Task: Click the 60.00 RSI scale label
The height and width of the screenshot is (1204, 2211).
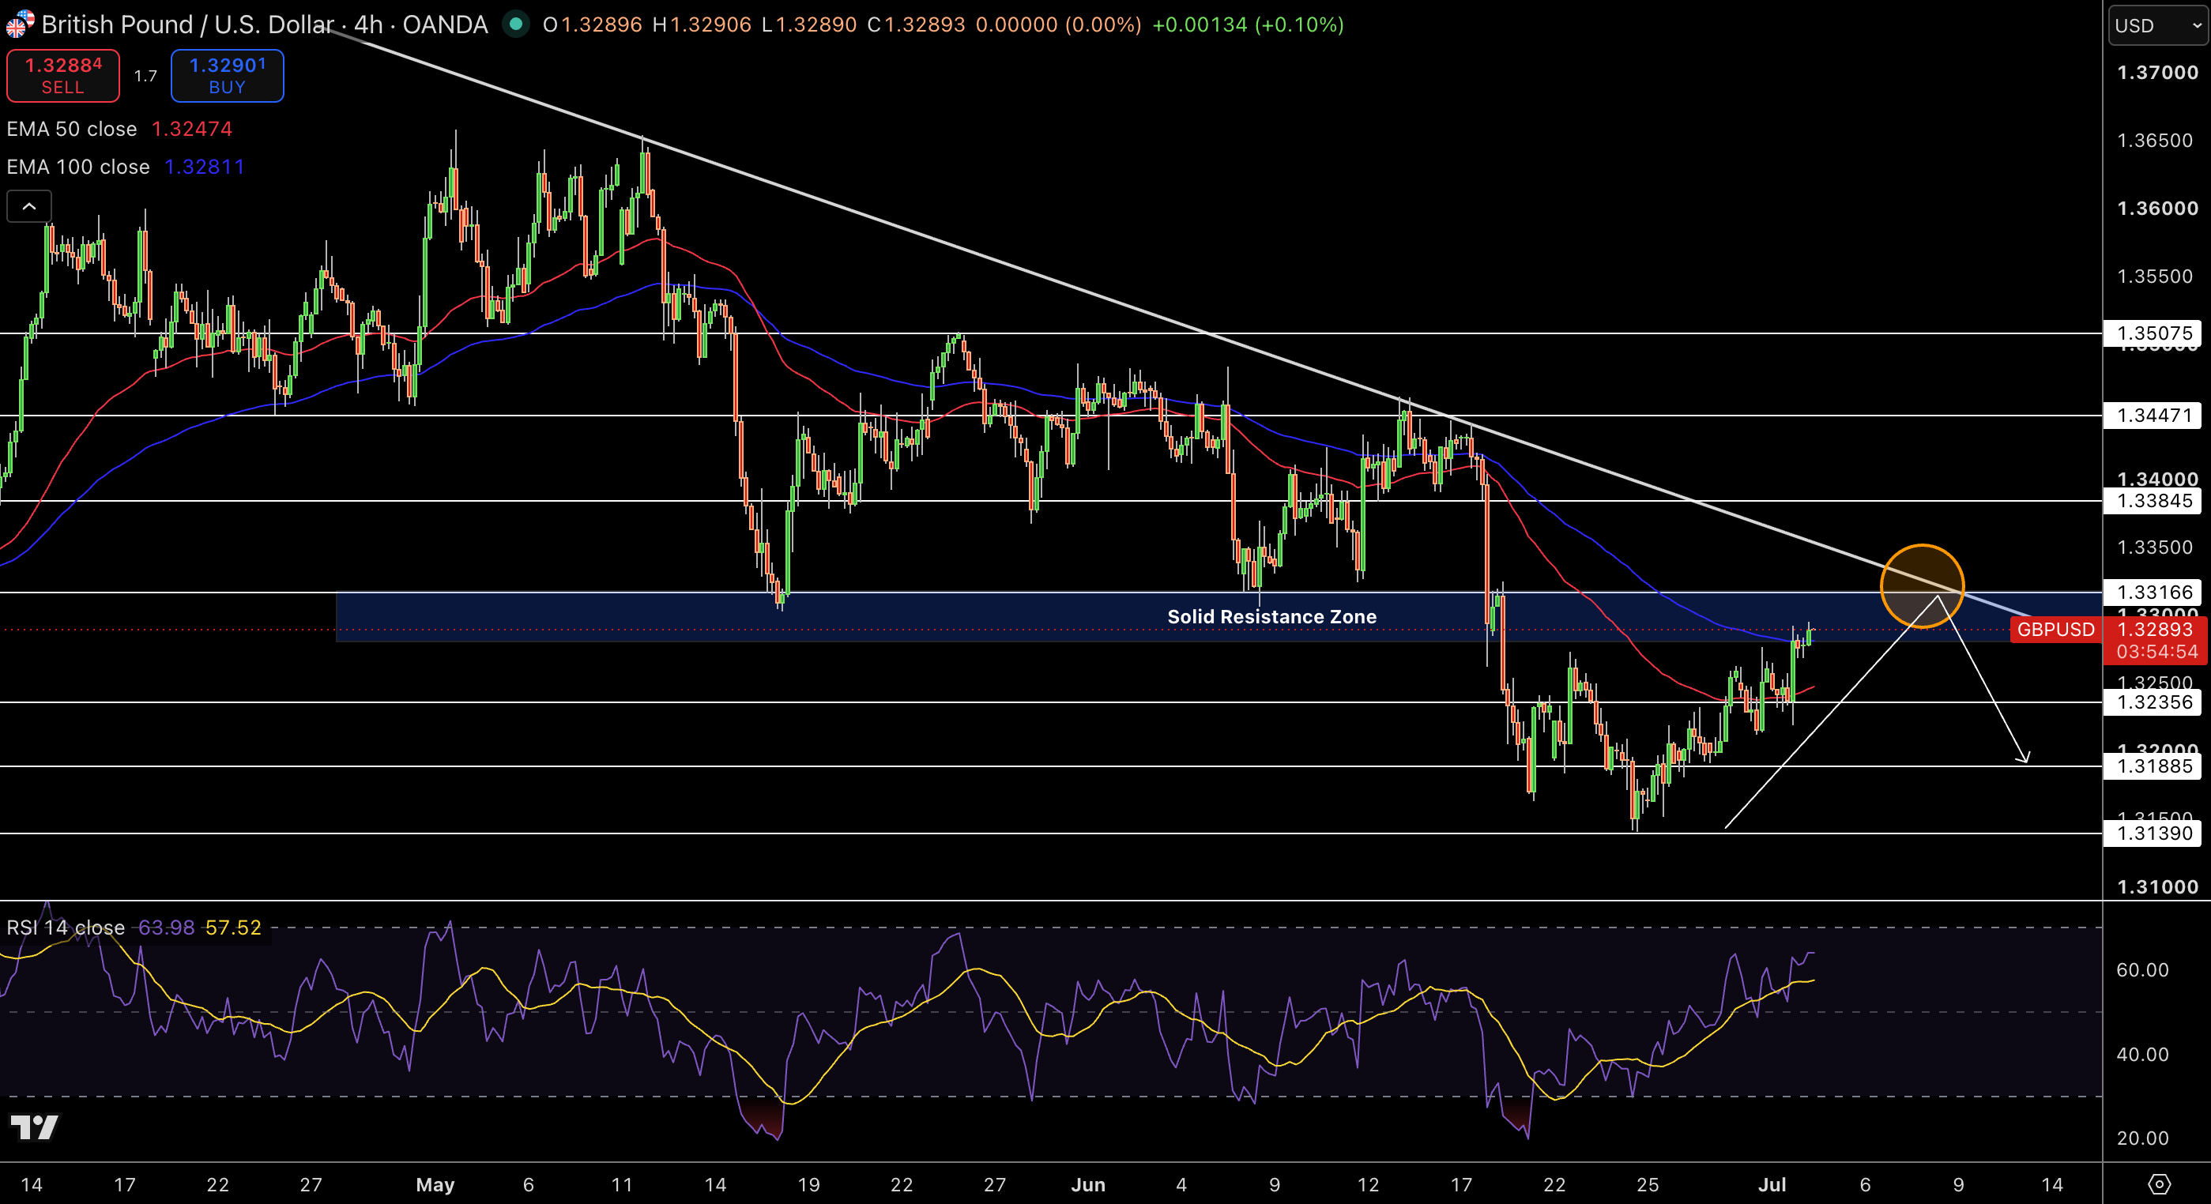Action: (x=2142, y=969)
